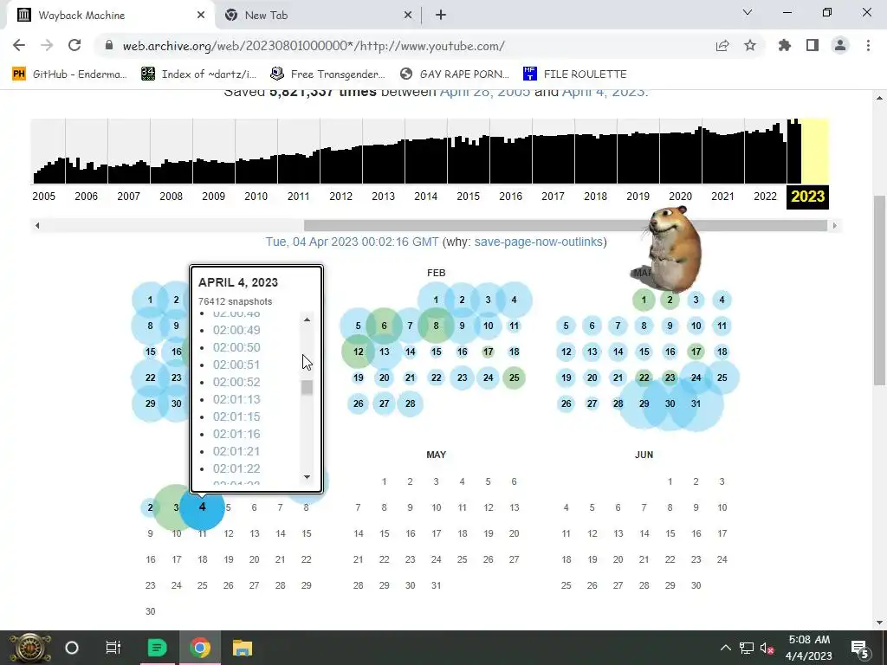Screen dimensions: 887x665
Task: Open the network tray icon
Action: 747,648
